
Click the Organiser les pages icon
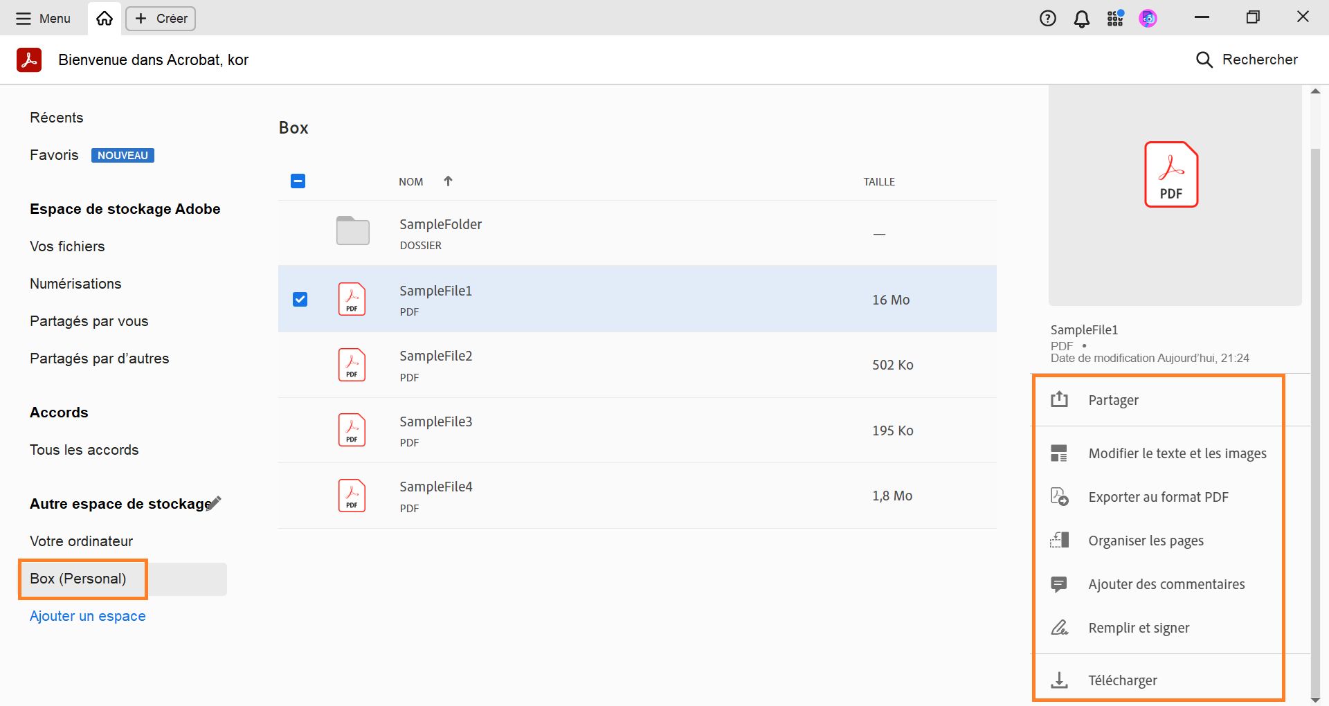tap(1059, 540)
